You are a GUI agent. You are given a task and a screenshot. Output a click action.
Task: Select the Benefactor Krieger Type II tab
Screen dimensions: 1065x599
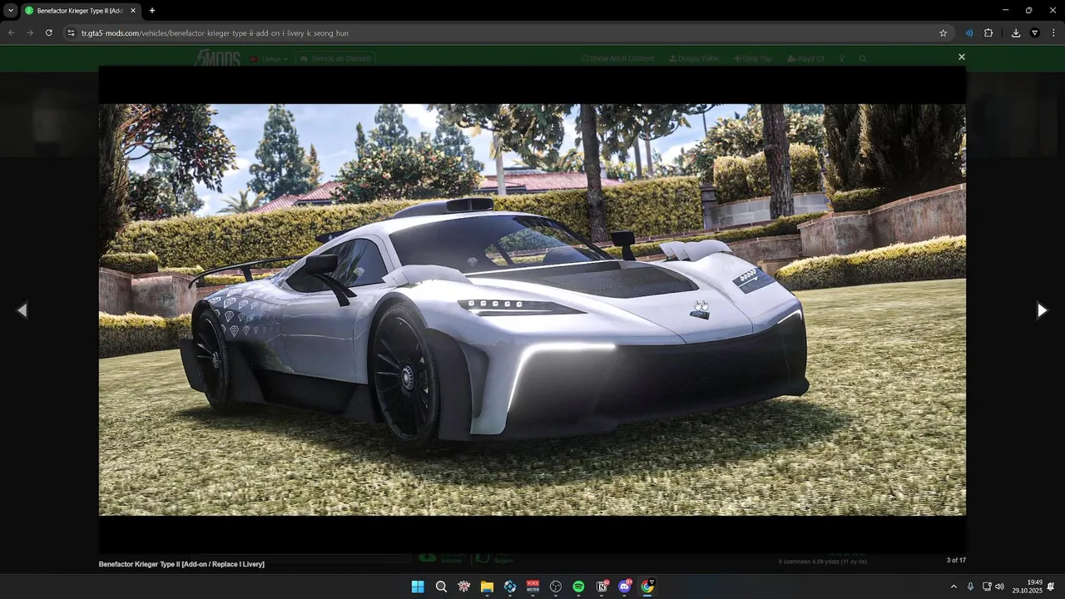point(81,11)
